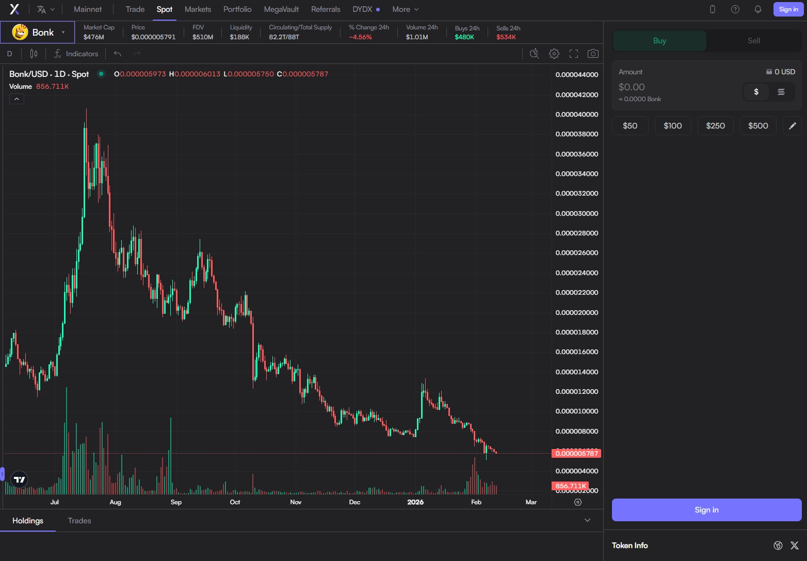807x561 pixels.
Task: Open the Markets page
Action: pyautogui.click(x=198, y=9)
